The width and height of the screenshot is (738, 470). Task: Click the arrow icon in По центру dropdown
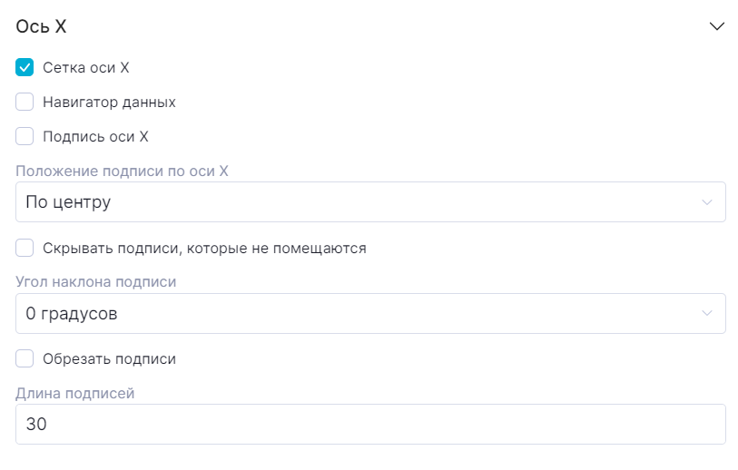coord(707,202)
